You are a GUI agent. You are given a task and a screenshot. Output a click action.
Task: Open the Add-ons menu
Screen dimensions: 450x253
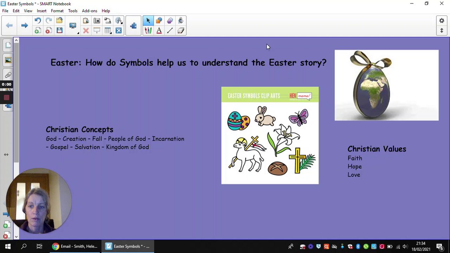90,11
